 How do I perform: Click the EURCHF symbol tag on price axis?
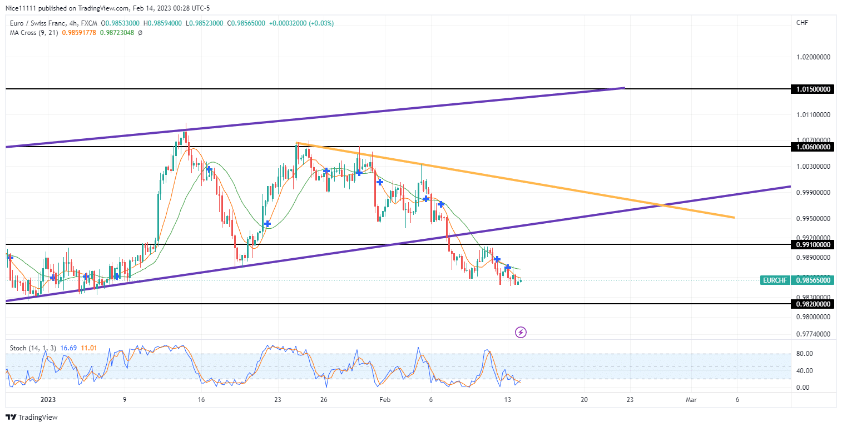pyautogui.click(x=775, y=280)
